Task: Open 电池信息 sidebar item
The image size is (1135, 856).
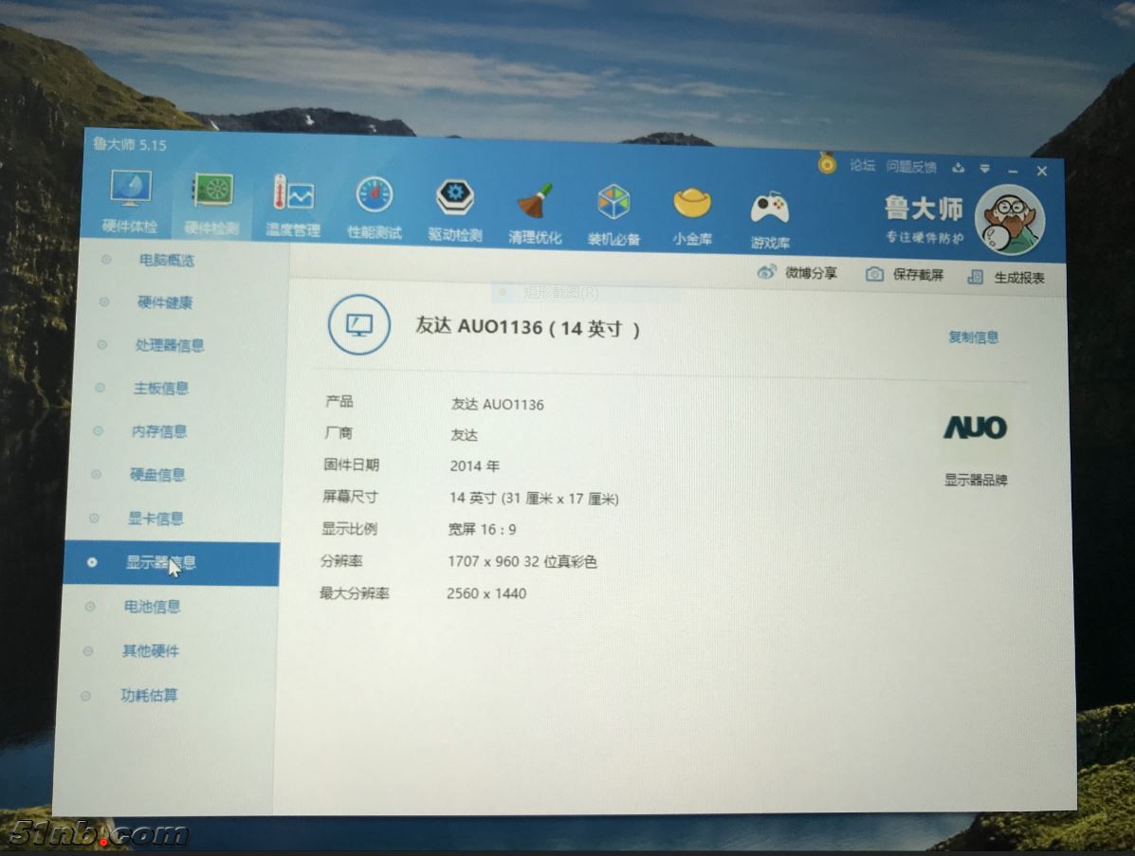Action: click(152, 607)
